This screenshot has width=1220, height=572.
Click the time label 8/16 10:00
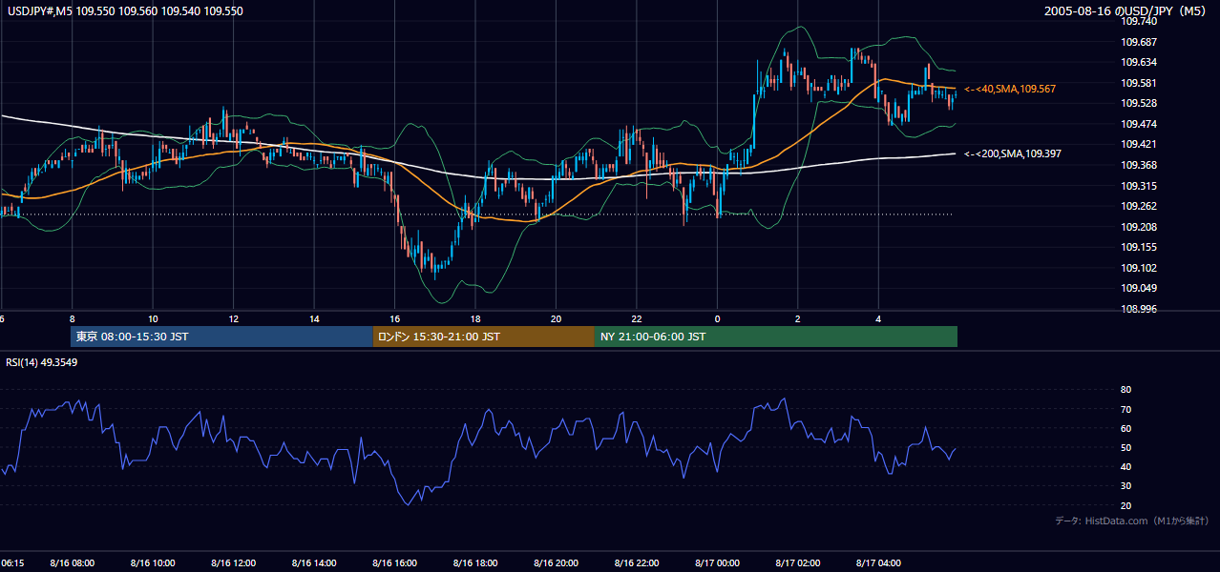(x=153, y=563)
